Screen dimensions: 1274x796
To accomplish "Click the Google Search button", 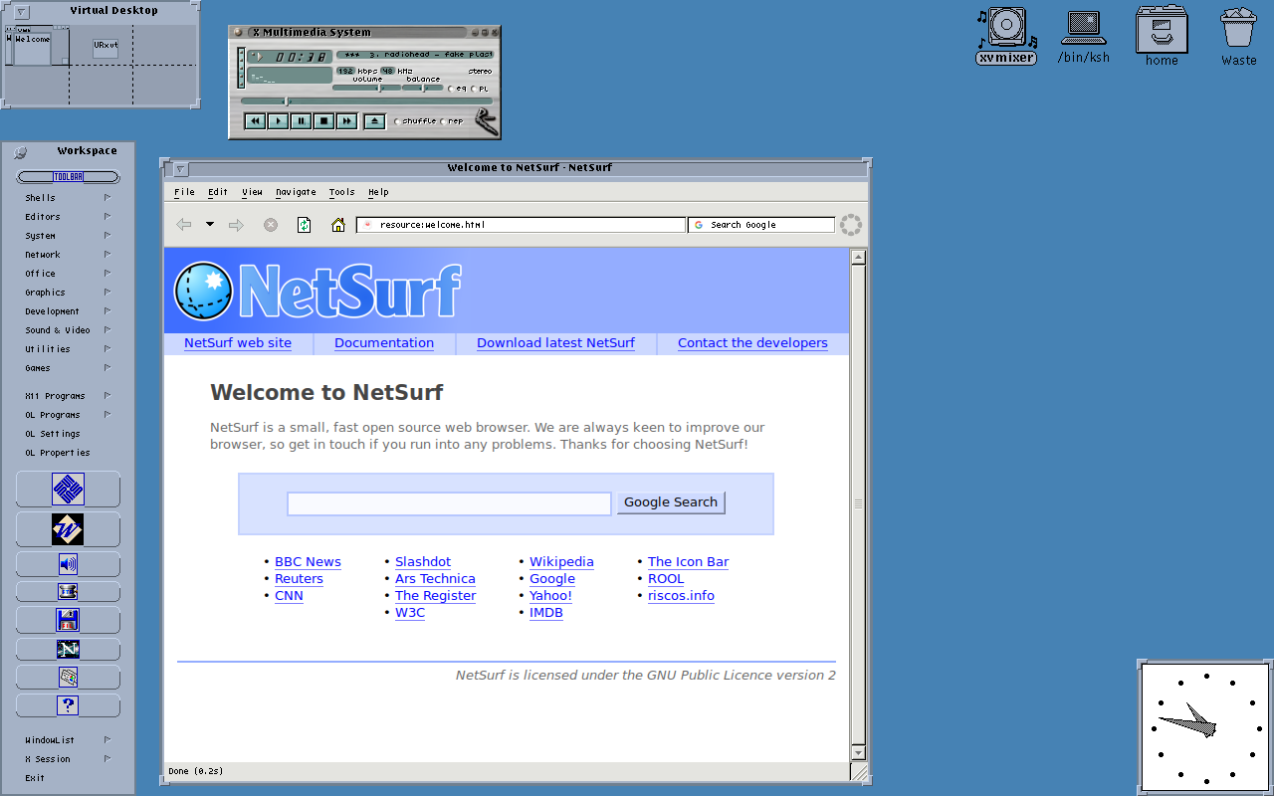I will point(671,502).
